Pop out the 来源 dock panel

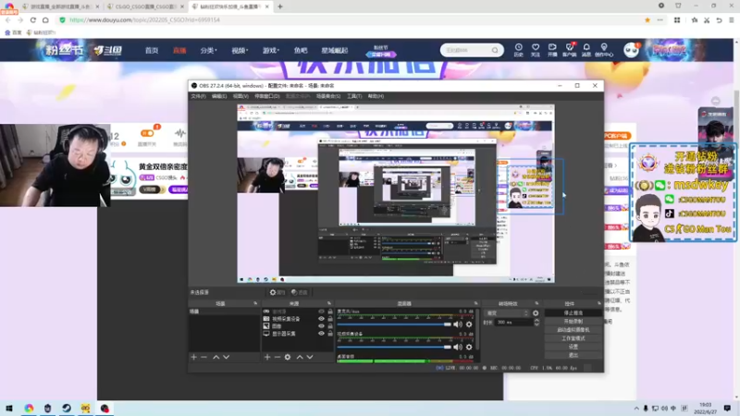(329, 303)
